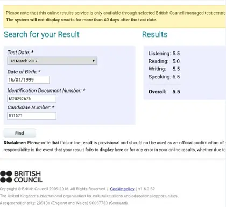The height and width of the screenshot is (207, 226).
Task: Select the Writing score 5.5 text
Action: [176, 69]
